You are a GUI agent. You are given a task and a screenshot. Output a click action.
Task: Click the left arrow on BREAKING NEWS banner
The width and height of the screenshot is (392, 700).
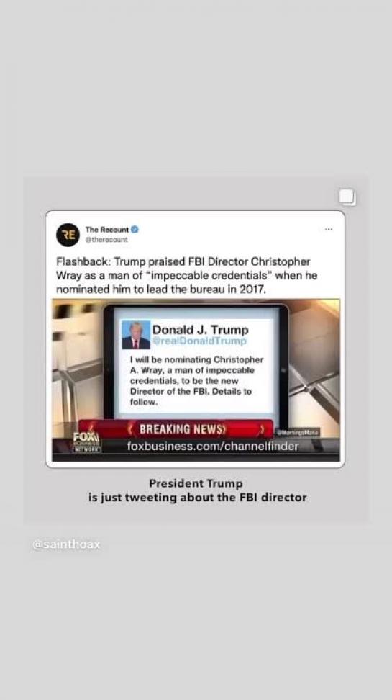point(131,429)
